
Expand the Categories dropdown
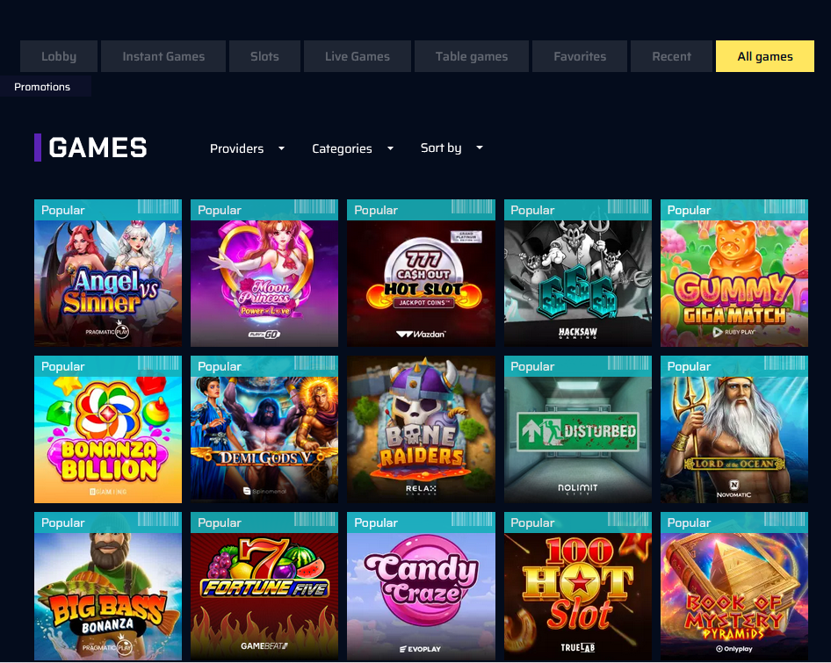click(352, 148)
